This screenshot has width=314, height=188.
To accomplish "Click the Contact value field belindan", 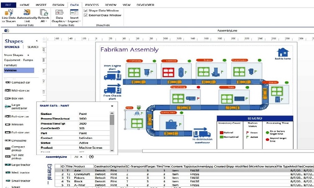I will tap(94, 138).
